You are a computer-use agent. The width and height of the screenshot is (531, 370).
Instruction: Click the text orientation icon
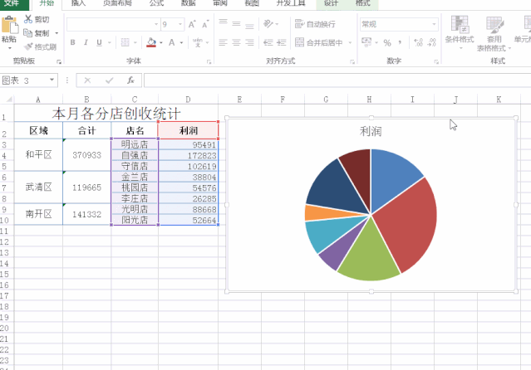pos(268,24)
